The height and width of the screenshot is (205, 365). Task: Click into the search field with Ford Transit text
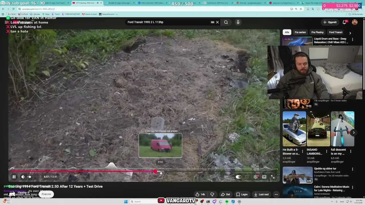coord(168,22)
